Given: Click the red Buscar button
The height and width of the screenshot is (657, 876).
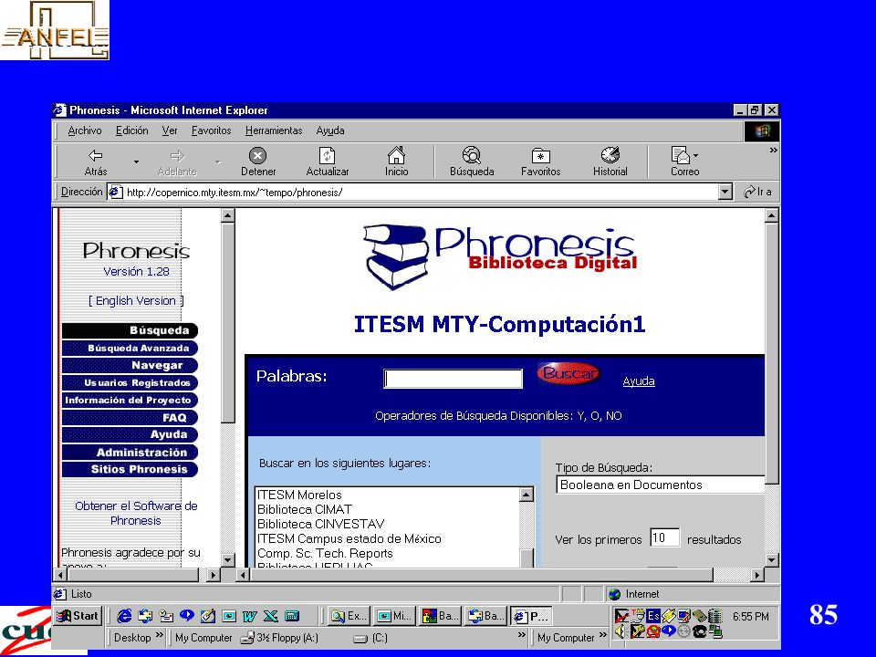Looking at the screenshot, I should 568,373.
